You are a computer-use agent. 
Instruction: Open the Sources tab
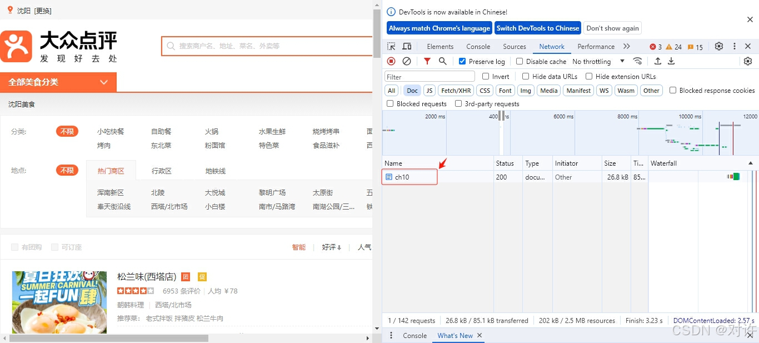[515, 47]
